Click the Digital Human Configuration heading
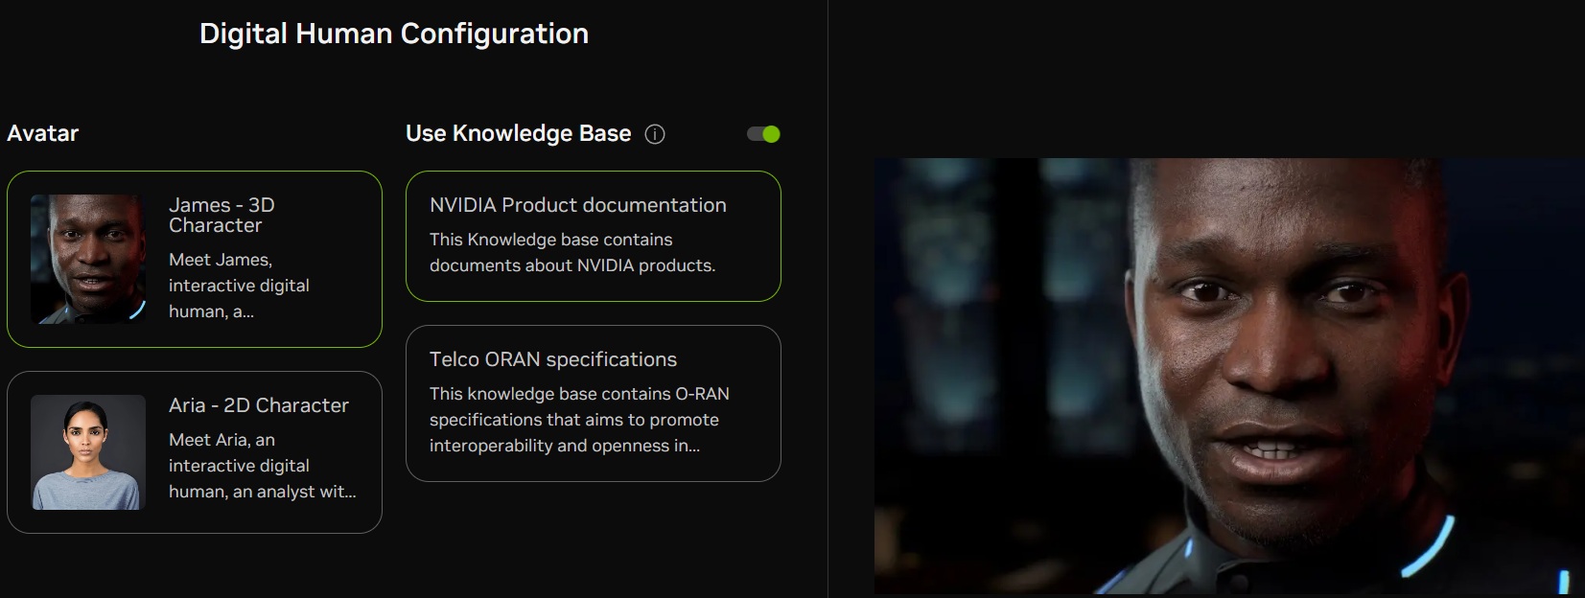This screenshot has width=1585, height=598. tap(393, 34)
